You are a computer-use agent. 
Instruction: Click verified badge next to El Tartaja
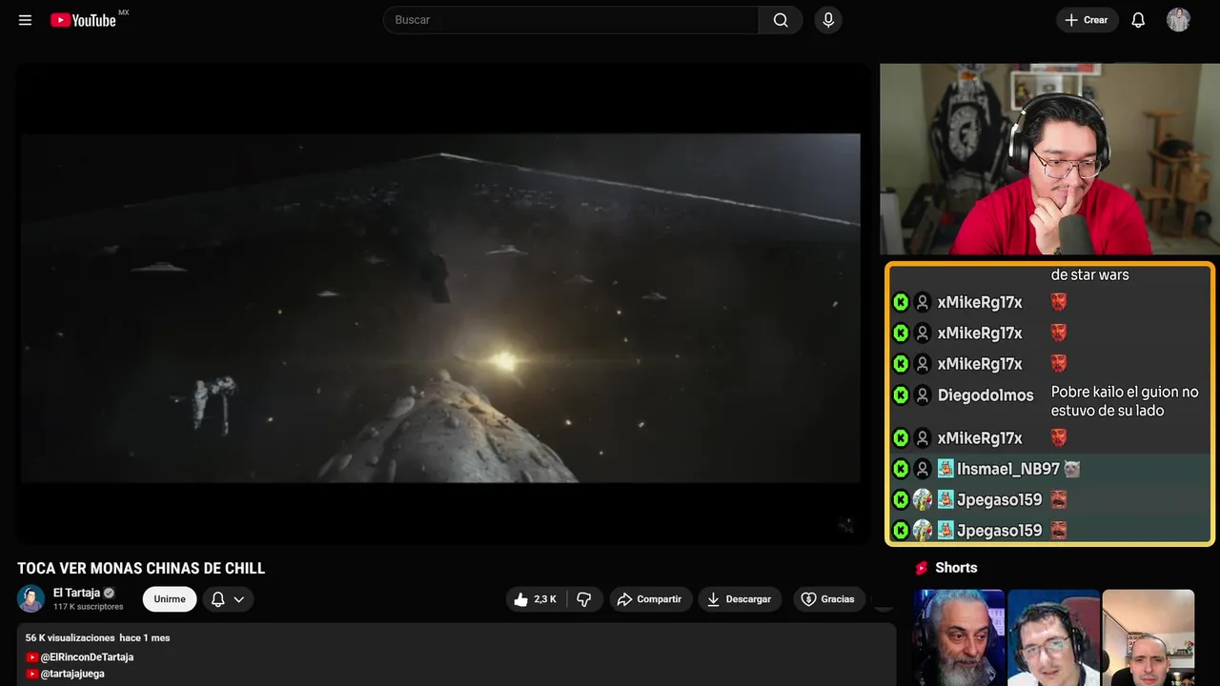[x=109, y=593]
